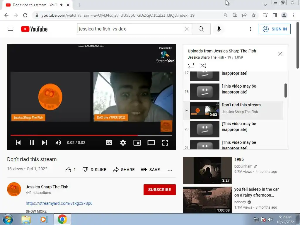Screen dimensions: 300x225
Task: Use the playlist panel scrollbar
Action: [285, 91]
